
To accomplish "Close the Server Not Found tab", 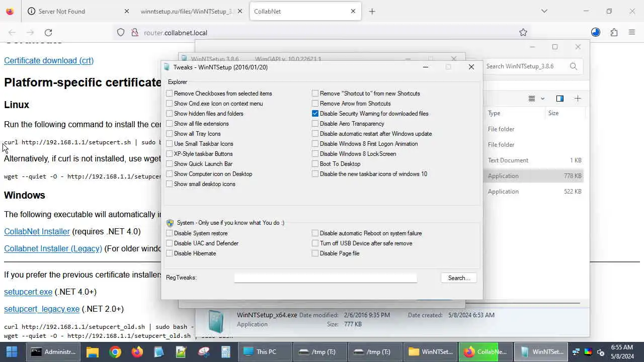I will 127,11.
